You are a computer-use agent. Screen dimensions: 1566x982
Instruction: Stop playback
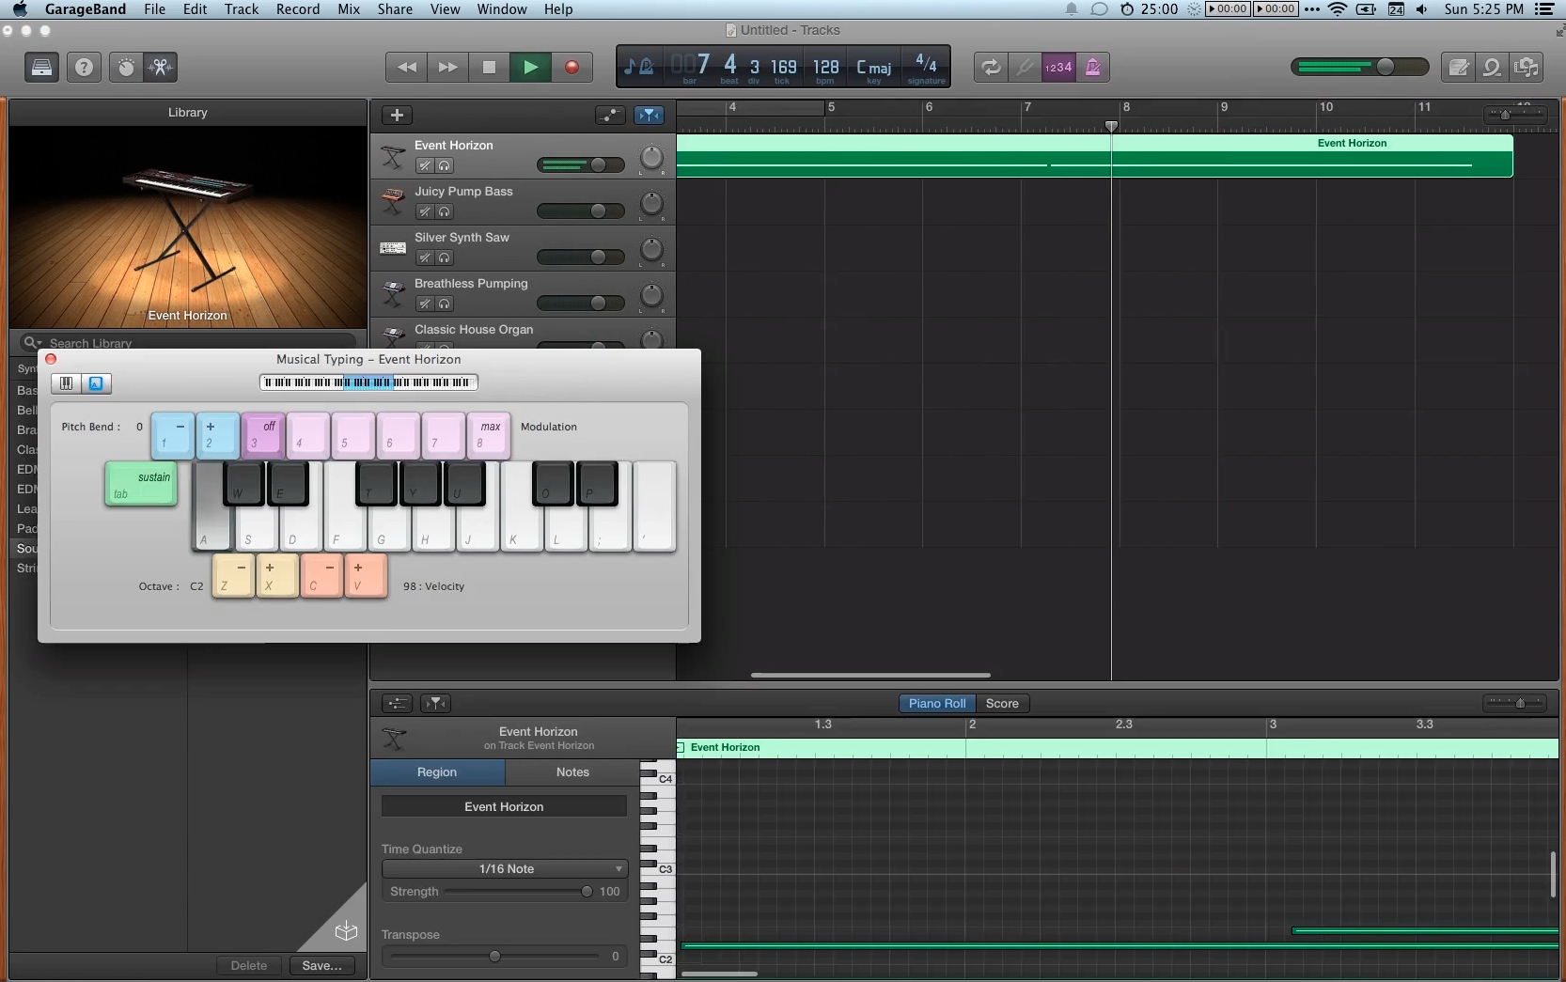pyautogui.click(x=489, y=67)
